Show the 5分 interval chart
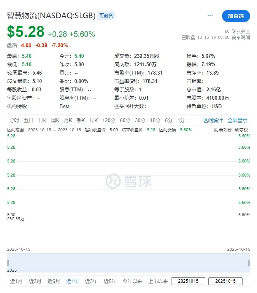Image resolution: width=257 pixels, height=293 pixels. (x=169, y=120)
